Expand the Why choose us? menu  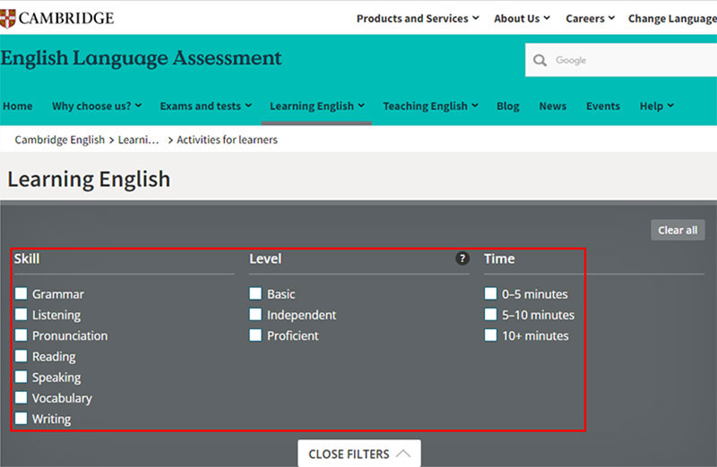click(x=97, y=106)
